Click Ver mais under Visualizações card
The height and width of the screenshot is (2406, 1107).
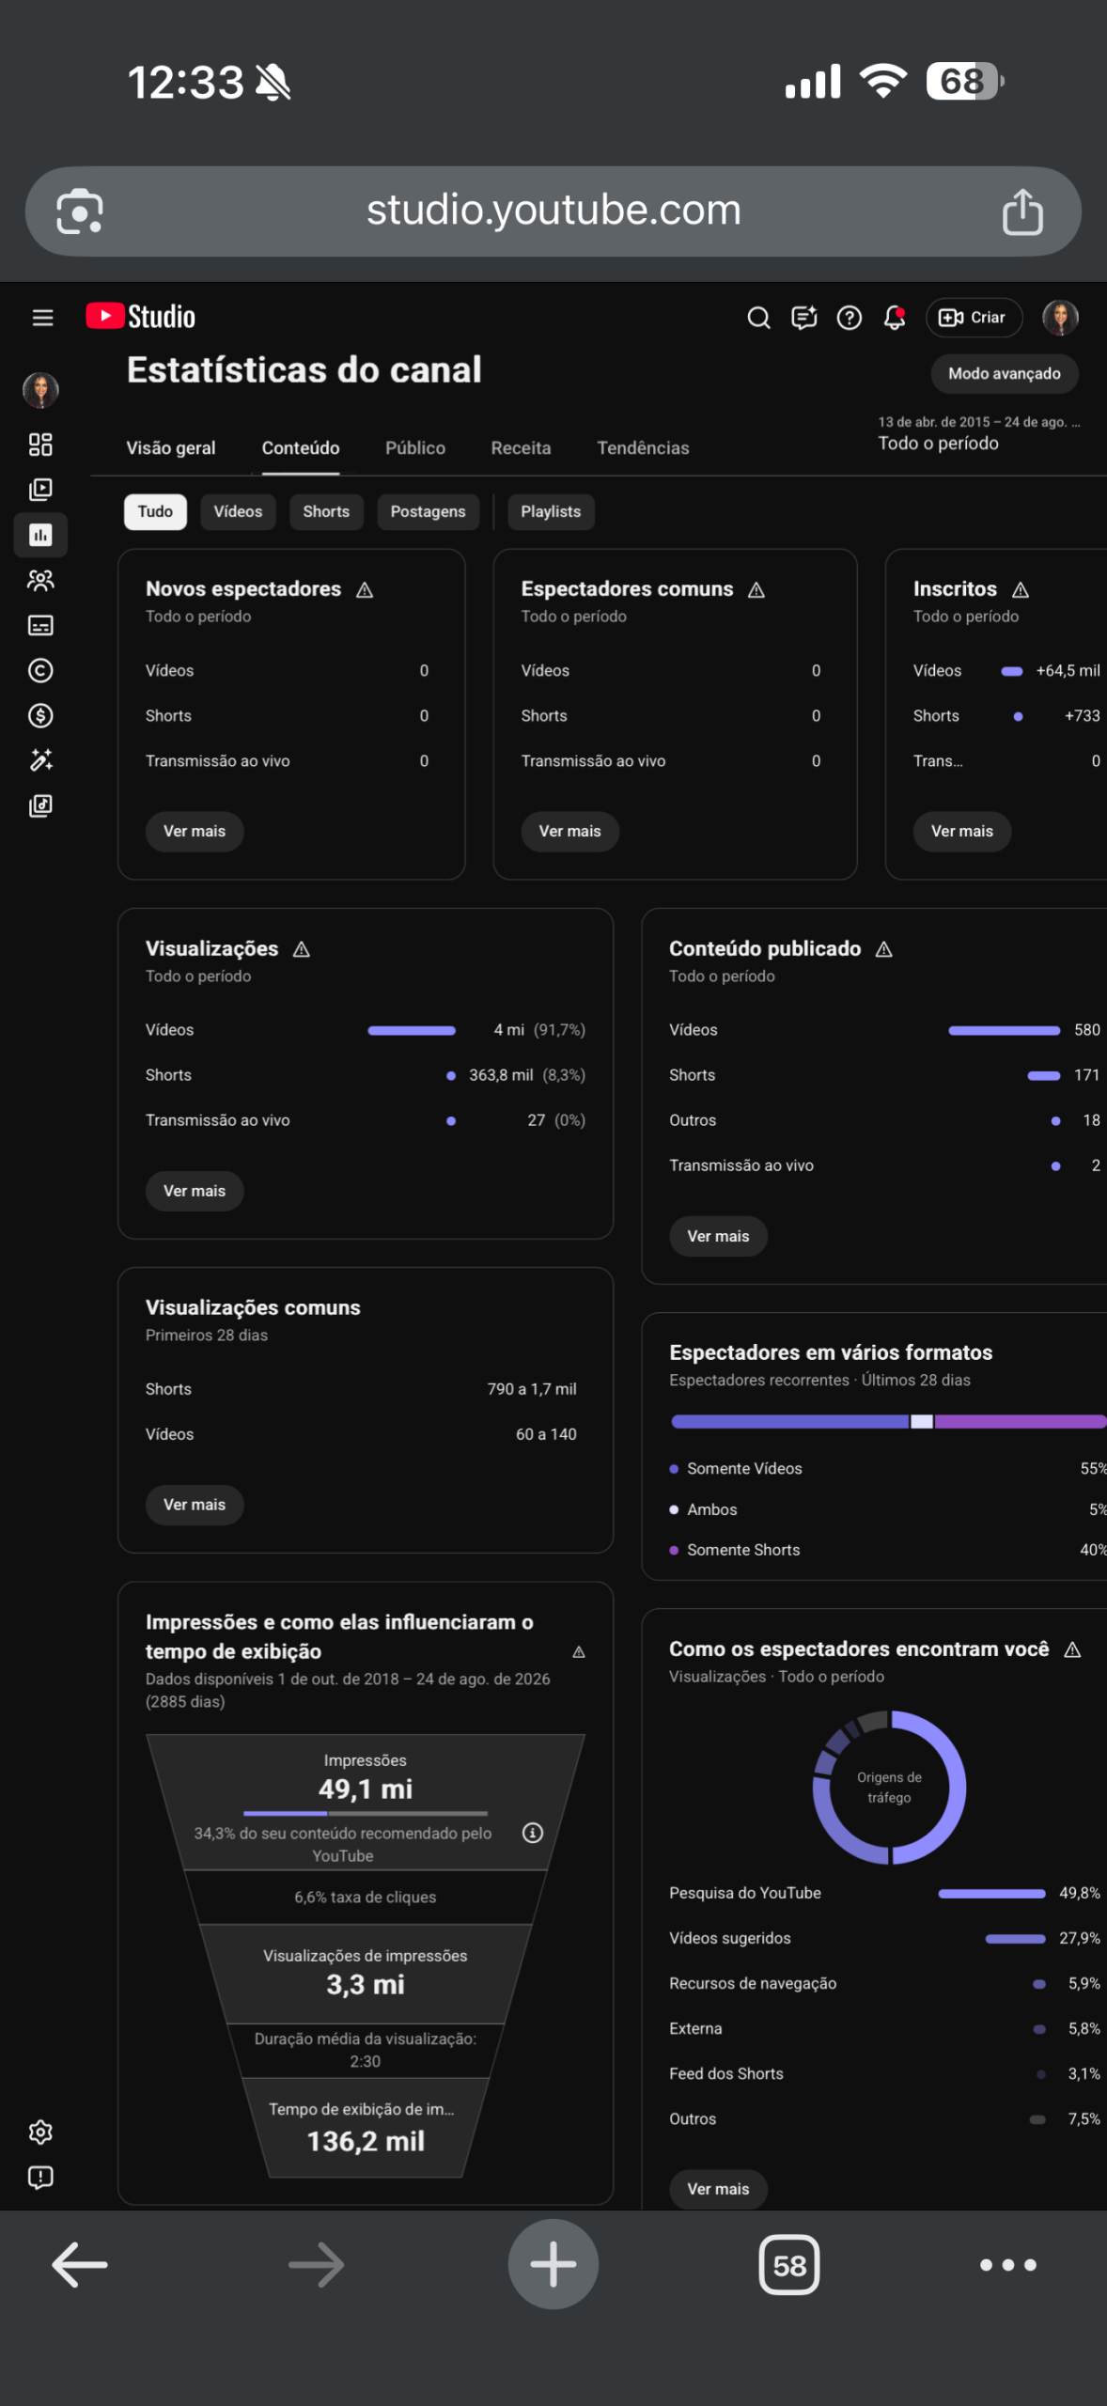(x=195, y=1191)
